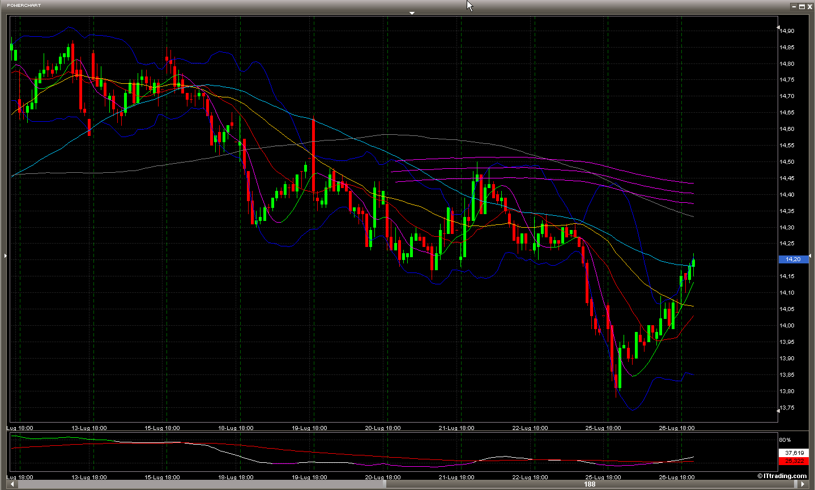
Task: Click the 13,90 price axis label
Action: (x=787, y=359)
